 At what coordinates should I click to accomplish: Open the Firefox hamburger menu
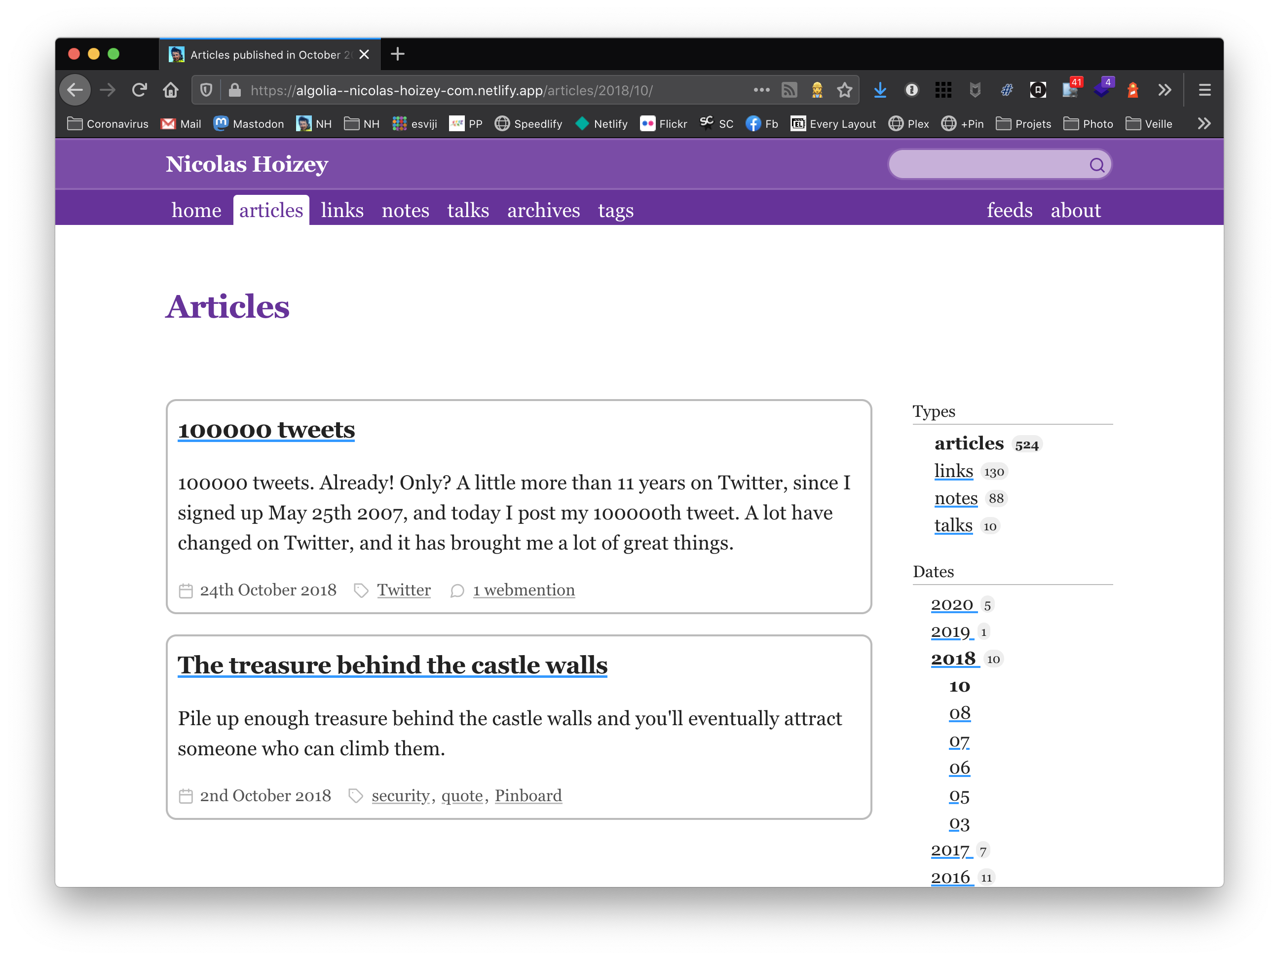(1205, 90)
